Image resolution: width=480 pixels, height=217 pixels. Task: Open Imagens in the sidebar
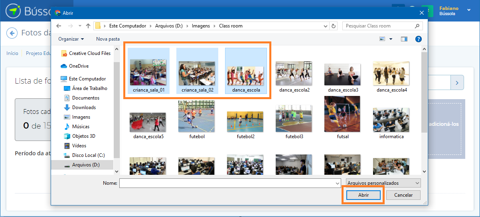[x=77, y=117]
